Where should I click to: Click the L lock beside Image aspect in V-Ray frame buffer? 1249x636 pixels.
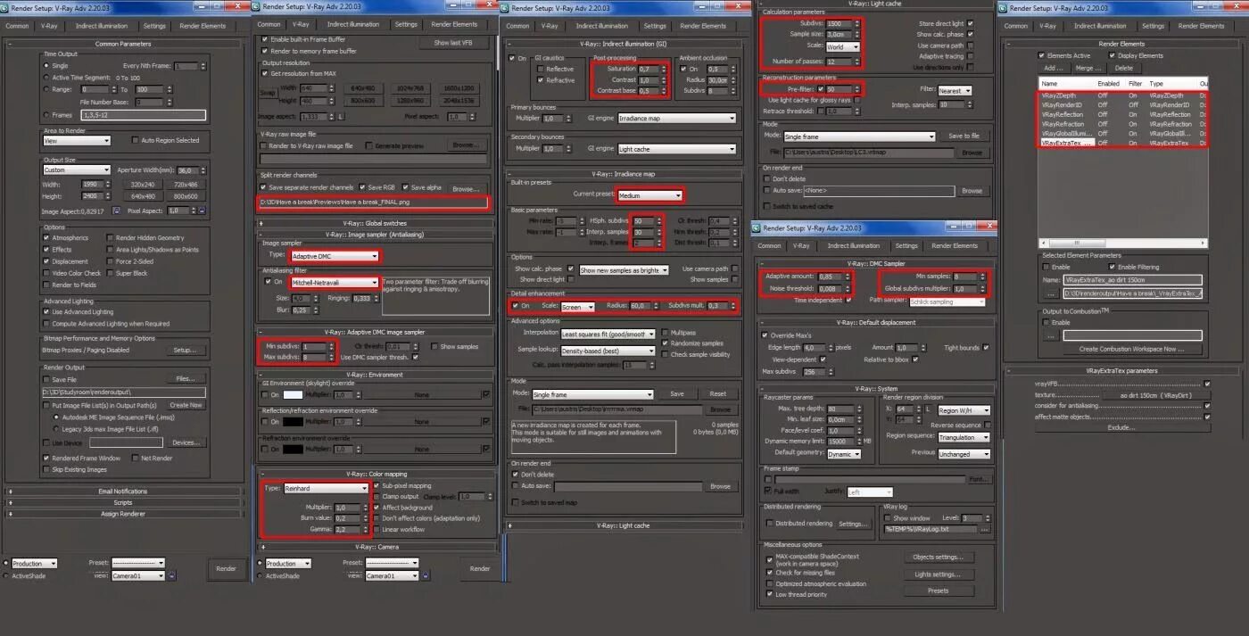tap(342, 117)
